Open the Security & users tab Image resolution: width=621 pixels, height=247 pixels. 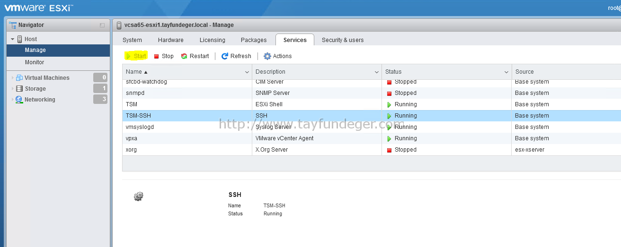pos(343,40)
